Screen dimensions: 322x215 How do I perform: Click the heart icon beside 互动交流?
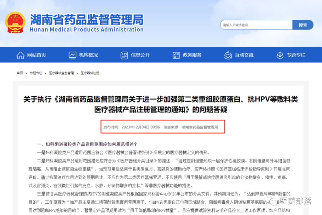pos(228,55)
